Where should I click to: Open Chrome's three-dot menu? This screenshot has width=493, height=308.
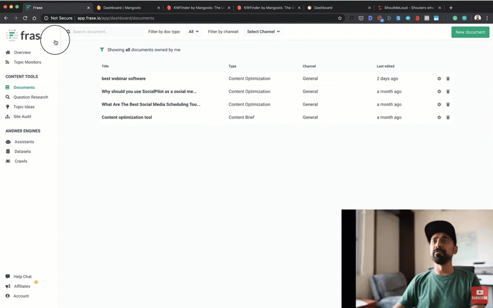[487, 18]
